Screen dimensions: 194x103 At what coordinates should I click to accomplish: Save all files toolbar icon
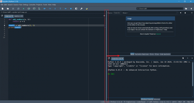18,8
